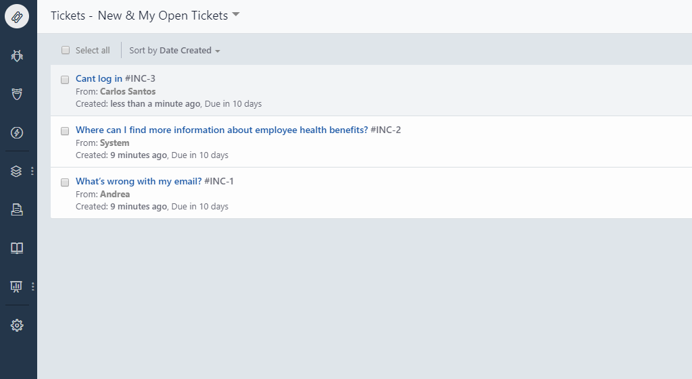The width and height of the screenshot is (692, 379).
Task: Open the Tickets icon in sidebar
Action: tap(17, 16)
